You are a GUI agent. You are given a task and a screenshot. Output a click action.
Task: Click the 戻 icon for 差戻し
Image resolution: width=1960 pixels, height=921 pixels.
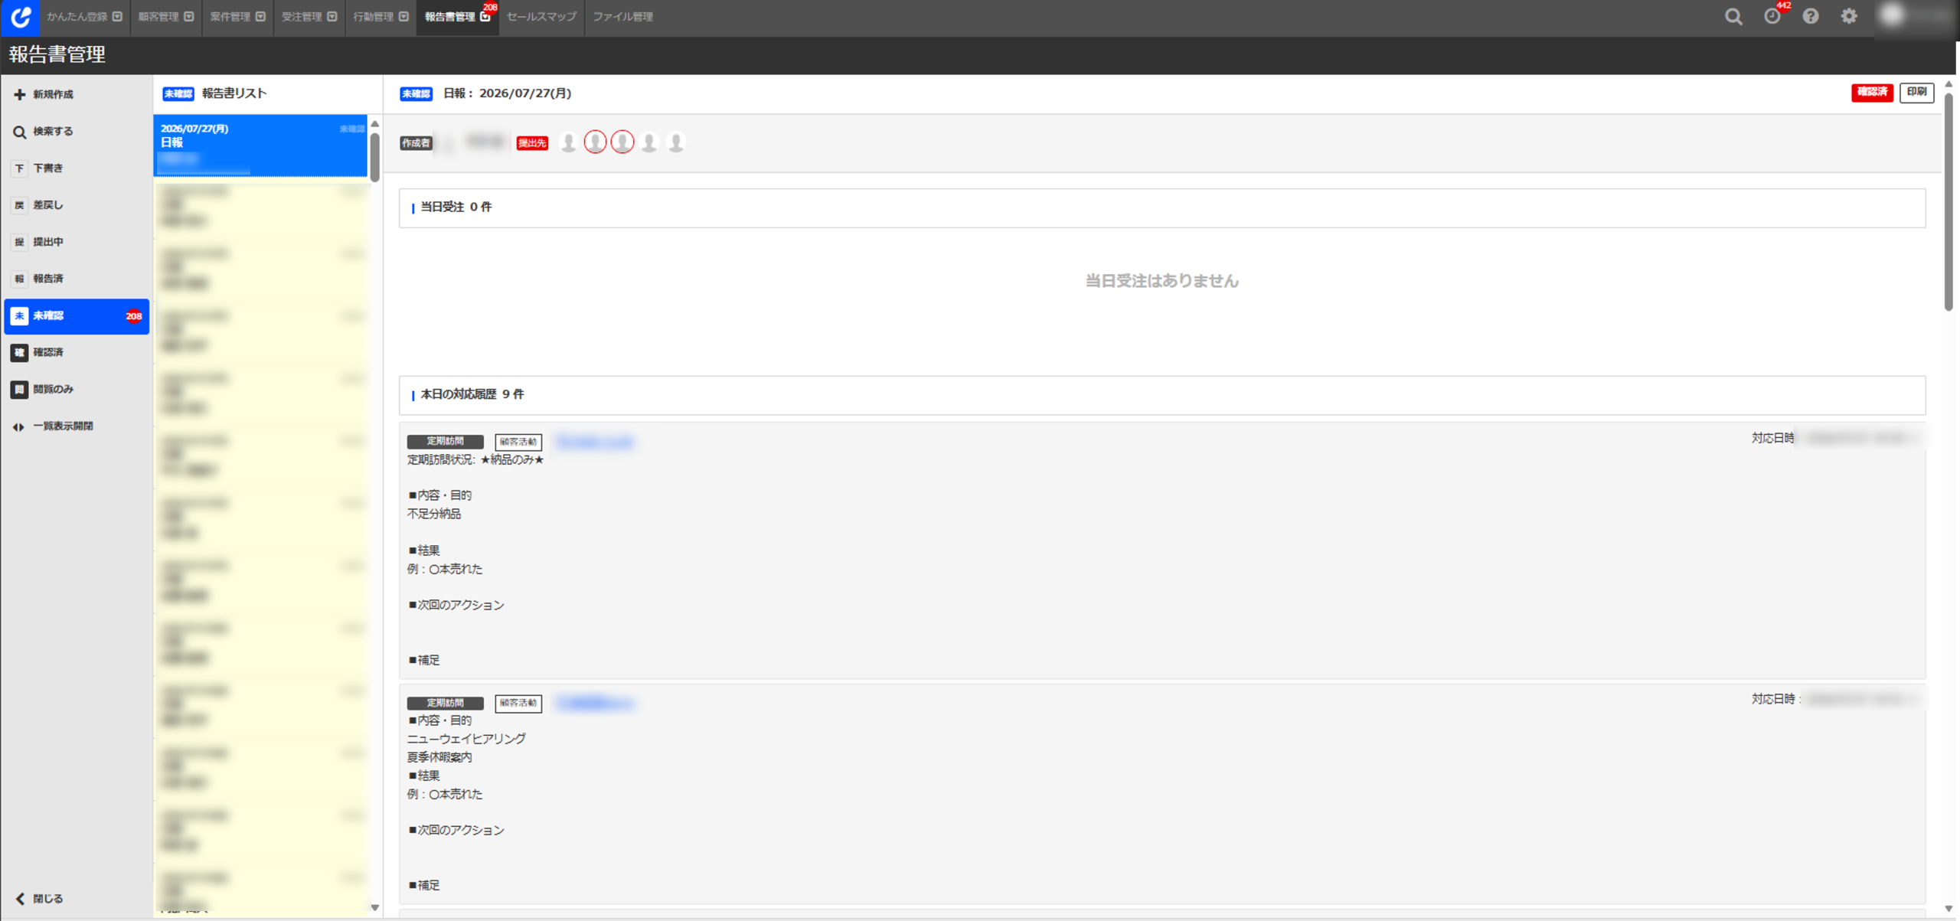(x=19, y=205)
